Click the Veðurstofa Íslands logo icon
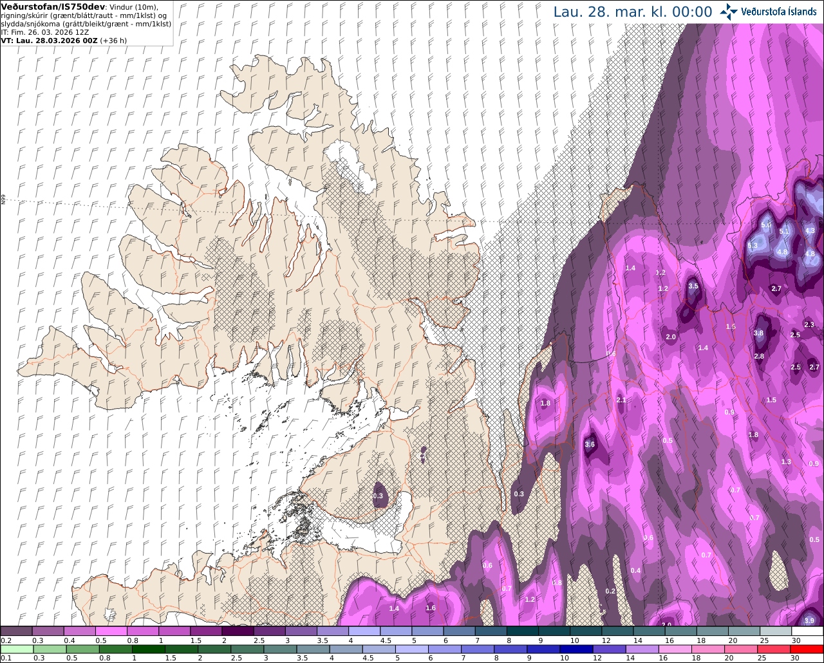 click(729, 12)
